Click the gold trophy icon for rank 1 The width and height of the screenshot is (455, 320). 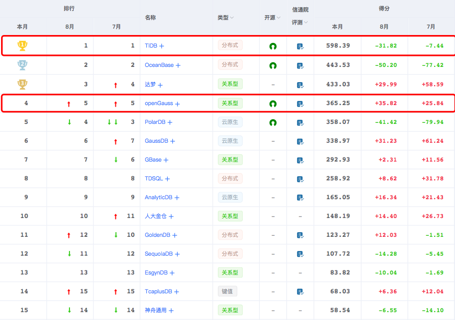tap(22, 45)
